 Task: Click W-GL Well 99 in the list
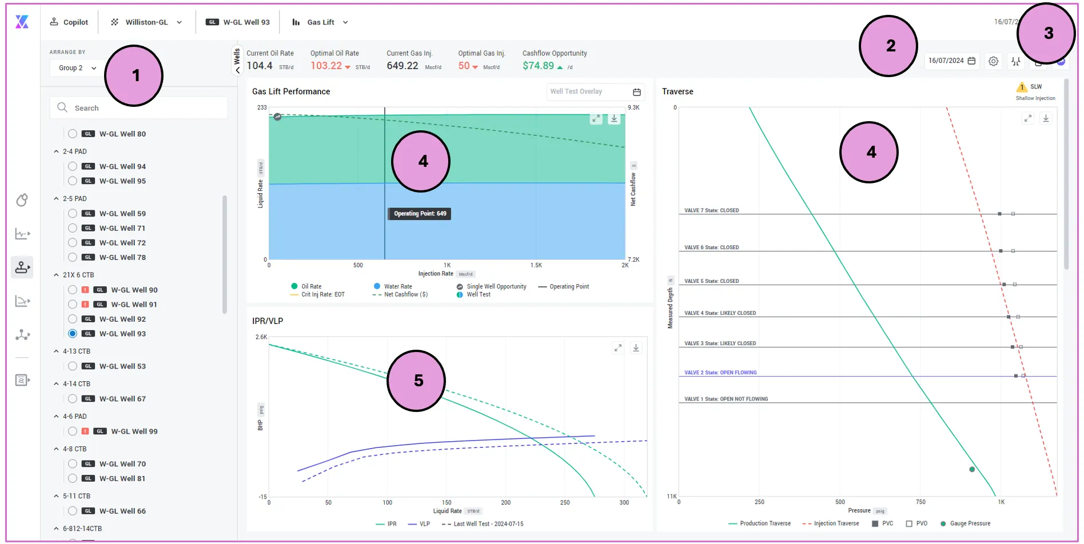tap(134, 431)
